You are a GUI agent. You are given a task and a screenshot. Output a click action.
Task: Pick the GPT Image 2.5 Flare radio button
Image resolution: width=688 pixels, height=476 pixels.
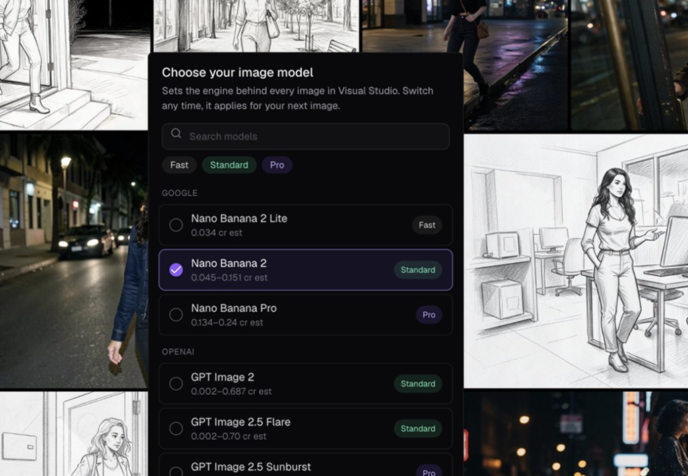176,428
